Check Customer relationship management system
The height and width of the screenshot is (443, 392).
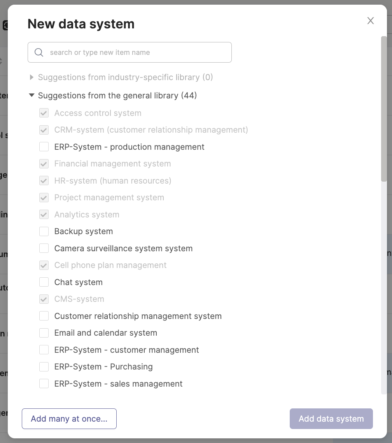[x=44, y=316]
